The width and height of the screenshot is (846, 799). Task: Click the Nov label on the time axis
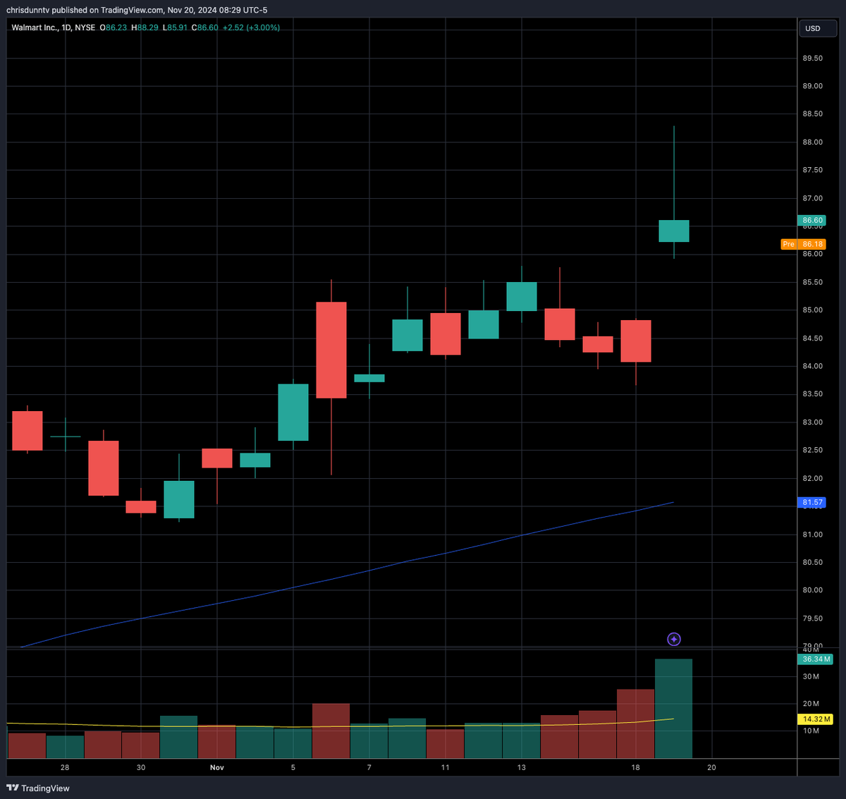[216, 767]
